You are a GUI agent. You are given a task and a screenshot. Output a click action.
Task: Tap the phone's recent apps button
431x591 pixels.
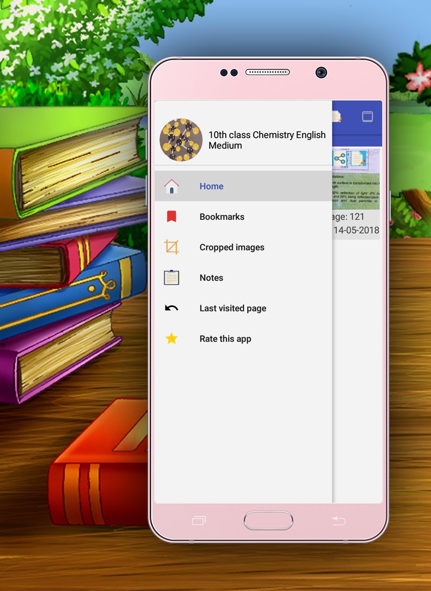[199, 521]
